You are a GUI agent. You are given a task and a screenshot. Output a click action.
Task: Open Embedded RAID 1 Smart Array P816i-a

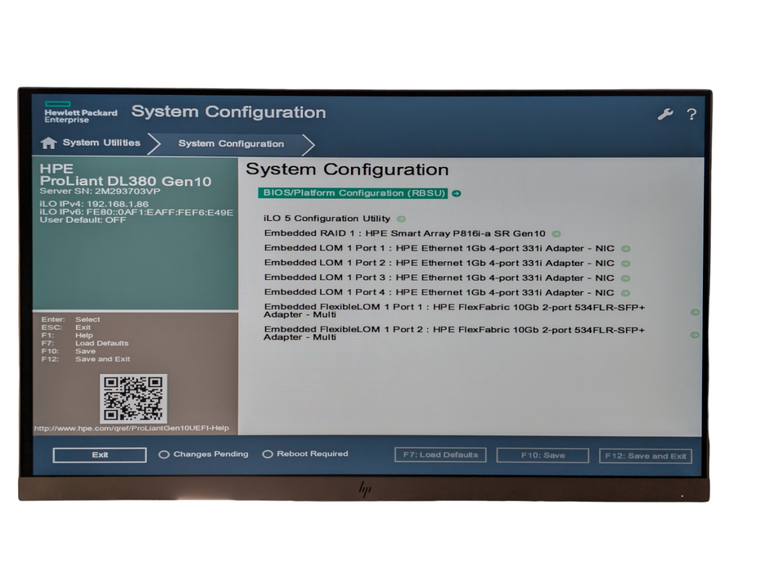point(405,233)
